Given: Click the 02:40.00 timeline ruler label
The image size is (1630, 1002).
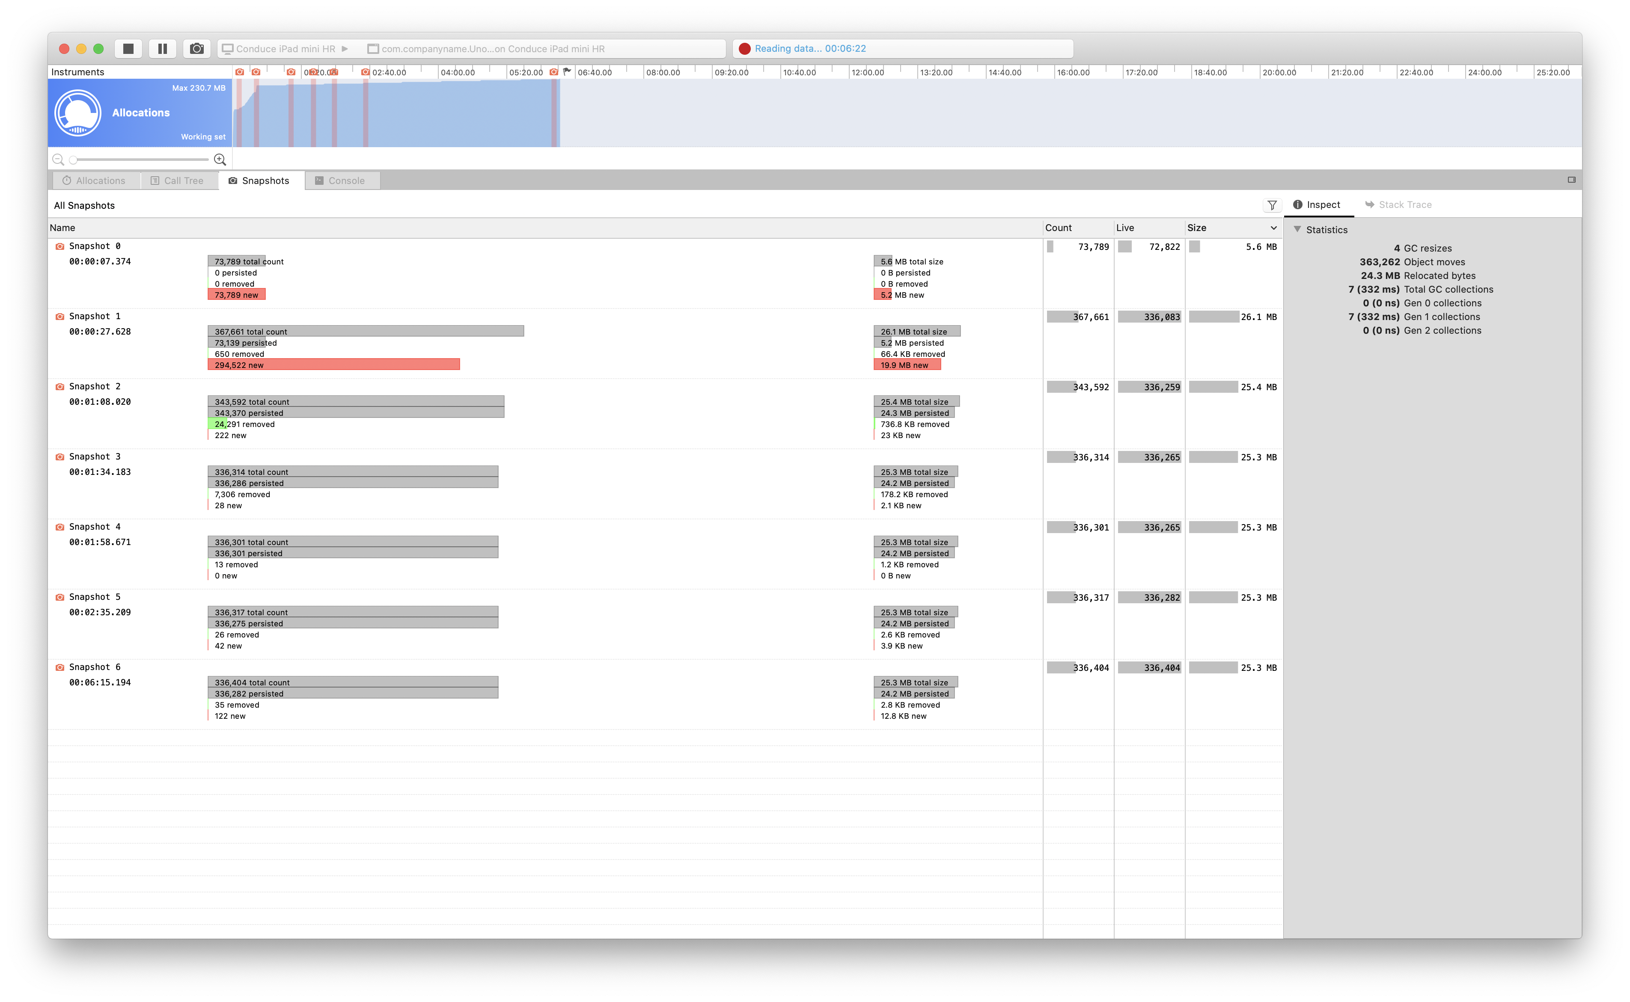Looking at the screenshot, I should [x=388, y=72].
